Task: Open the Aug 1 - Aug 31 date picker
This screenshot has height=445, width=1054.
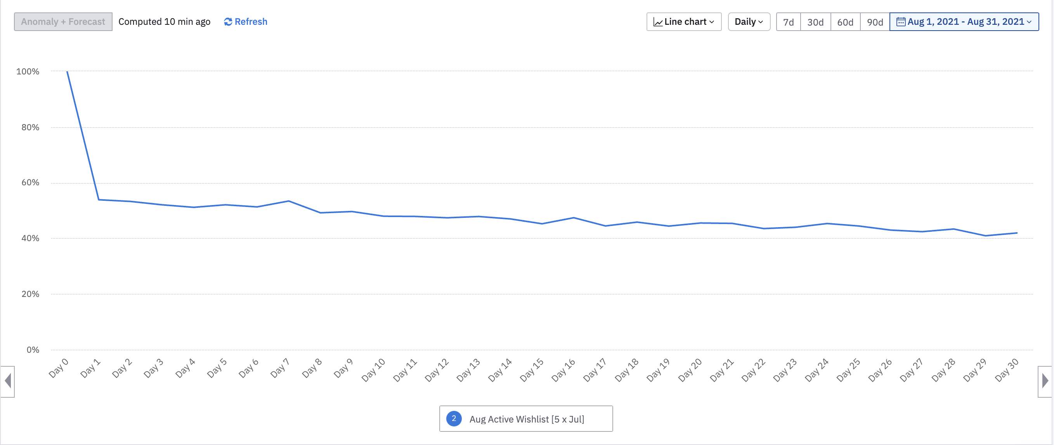Action: [x=964, y=22]
